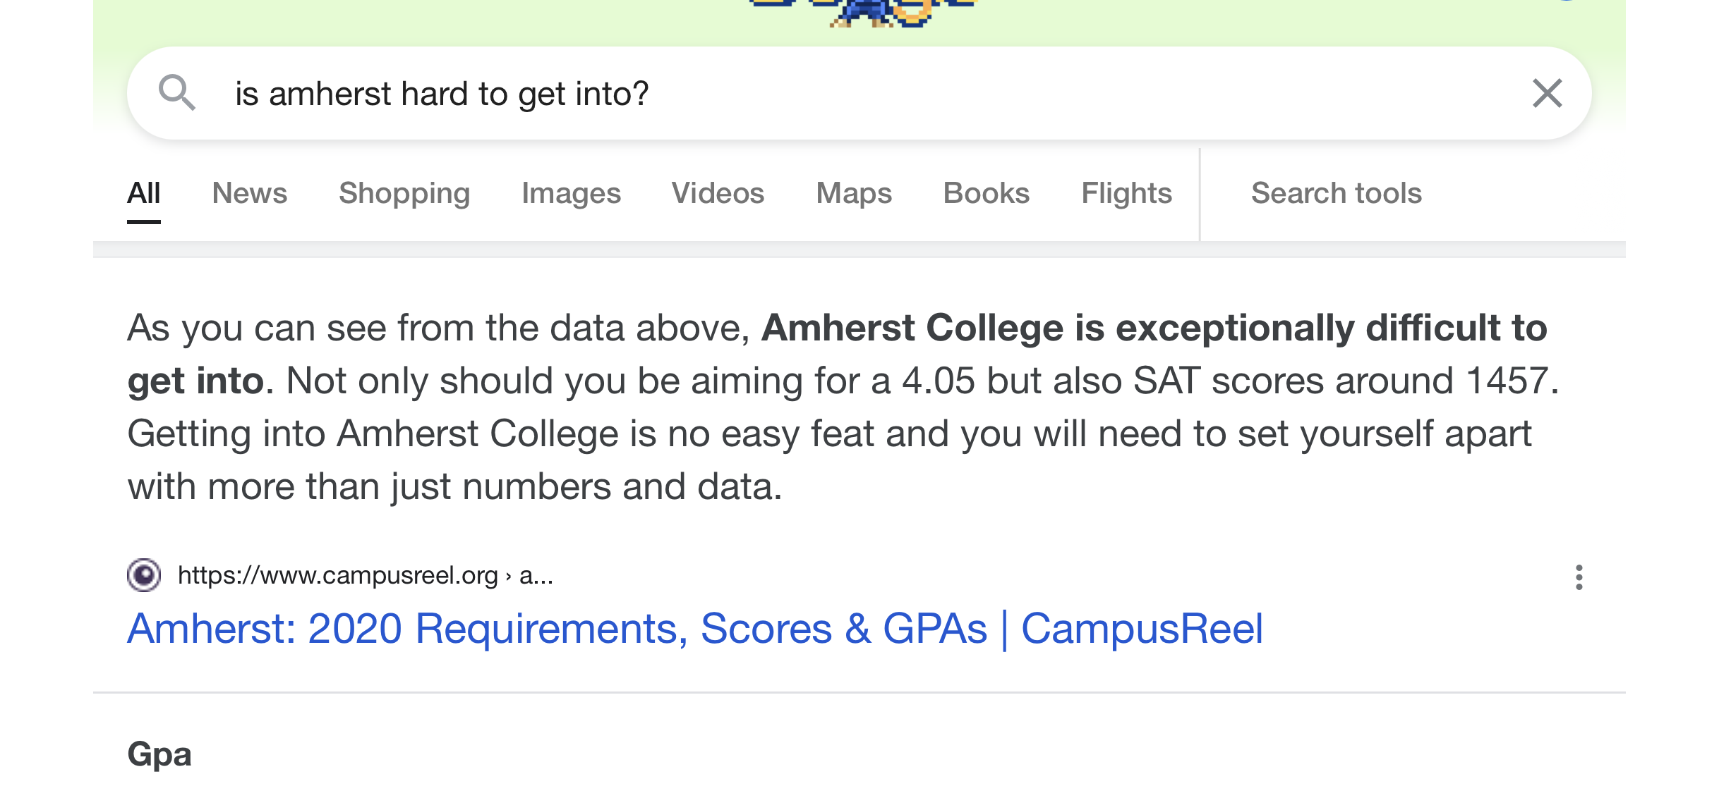
Task: Switch to the Shopping tab
Action: [404, 193]
